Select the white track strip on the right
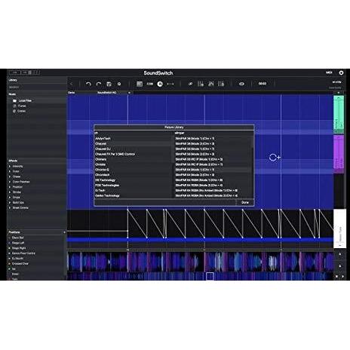 tap(339, 229)
